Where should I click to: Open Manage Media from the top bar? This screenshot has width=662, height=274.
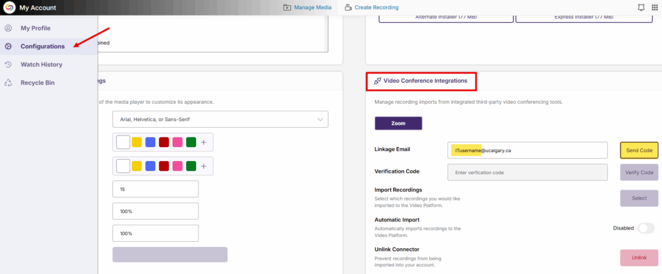pyautogui.click(x=313, y=7)
